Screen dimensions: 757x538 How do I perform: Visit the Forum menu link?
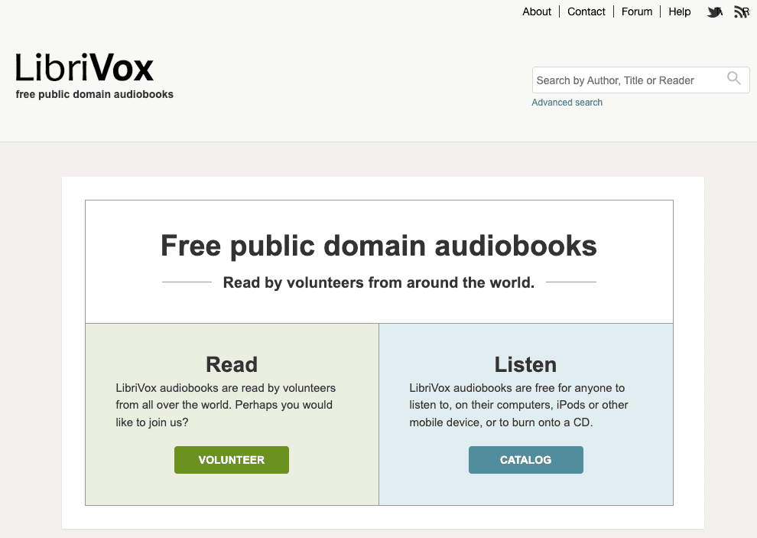[x=637, y=11]
